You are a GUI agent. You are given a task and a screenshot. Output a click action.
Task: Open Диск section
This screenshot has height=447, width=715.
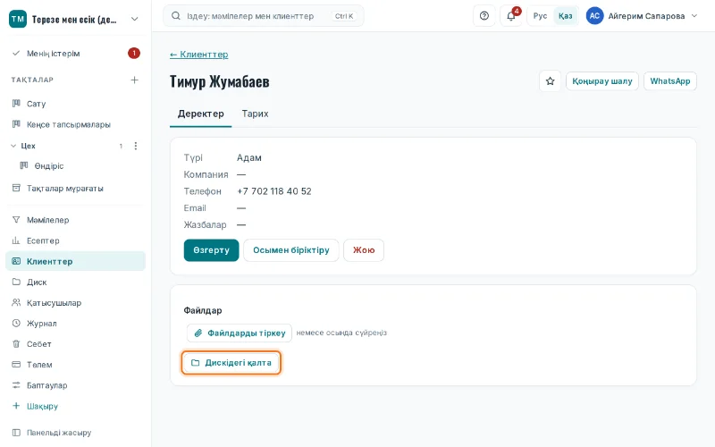pyautogui.click(x=75, y=282)
